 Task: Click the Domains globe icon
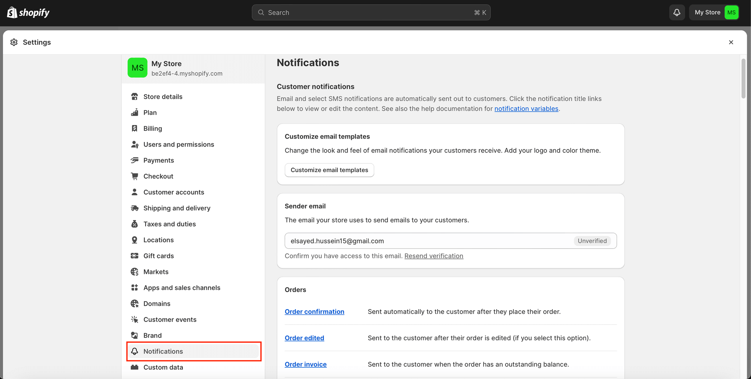tap(134, 304)
